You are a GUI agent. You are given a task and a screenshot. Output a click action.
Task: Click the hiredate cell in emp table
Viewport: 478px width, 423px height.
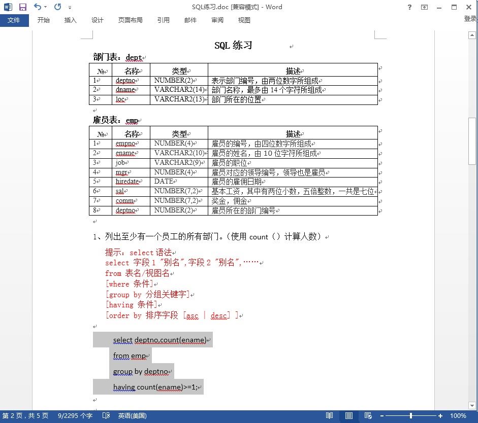(131, 182)
